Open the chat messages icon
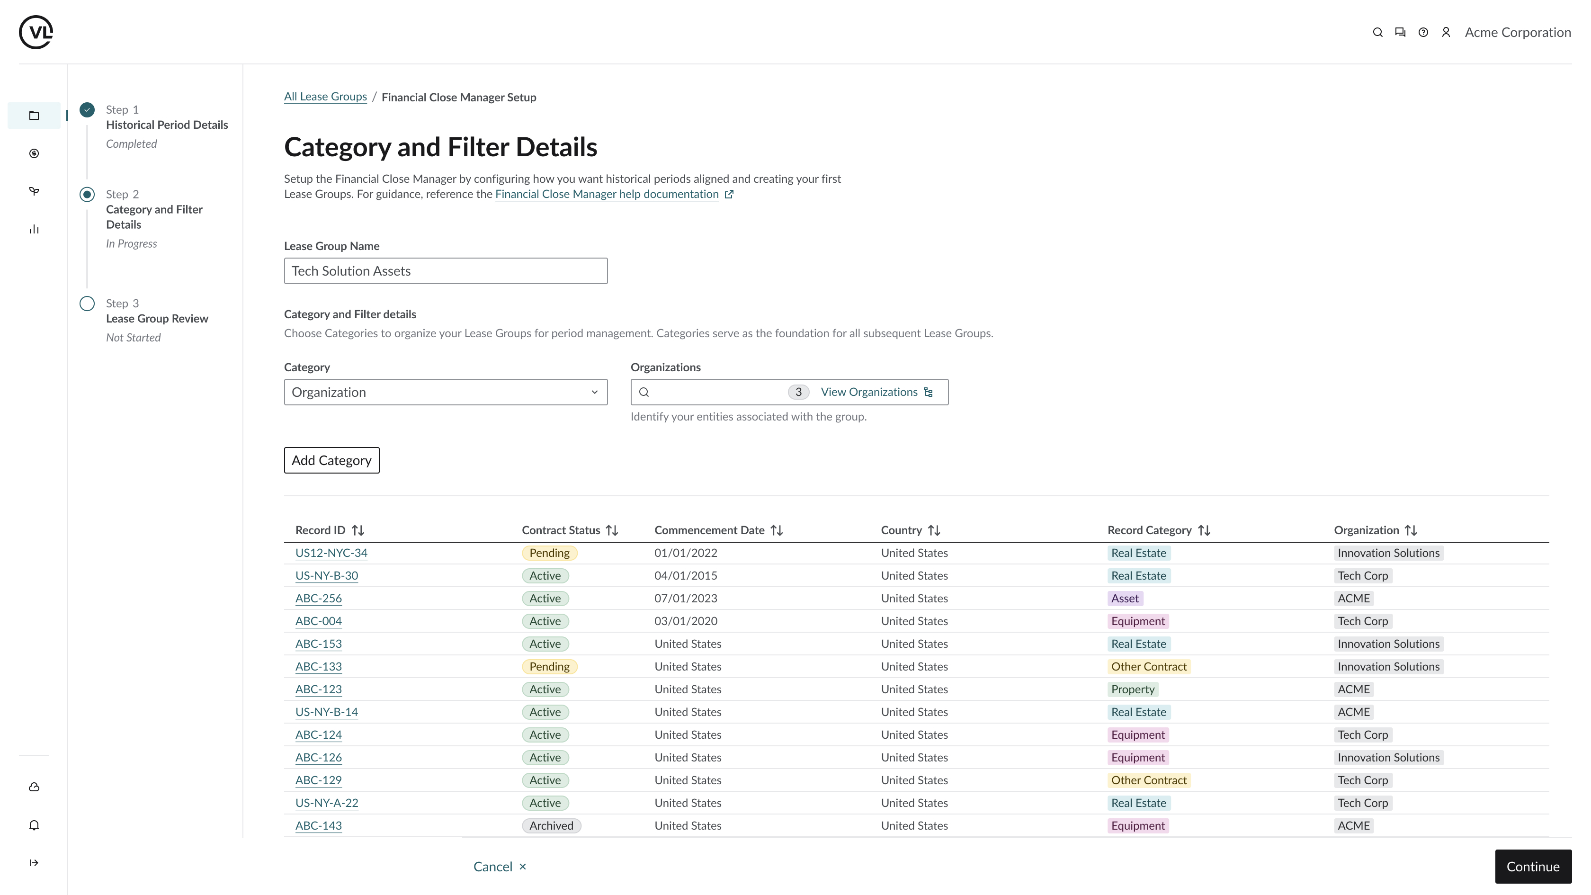Screen dimensions: 1591x895 (1400, 32)
